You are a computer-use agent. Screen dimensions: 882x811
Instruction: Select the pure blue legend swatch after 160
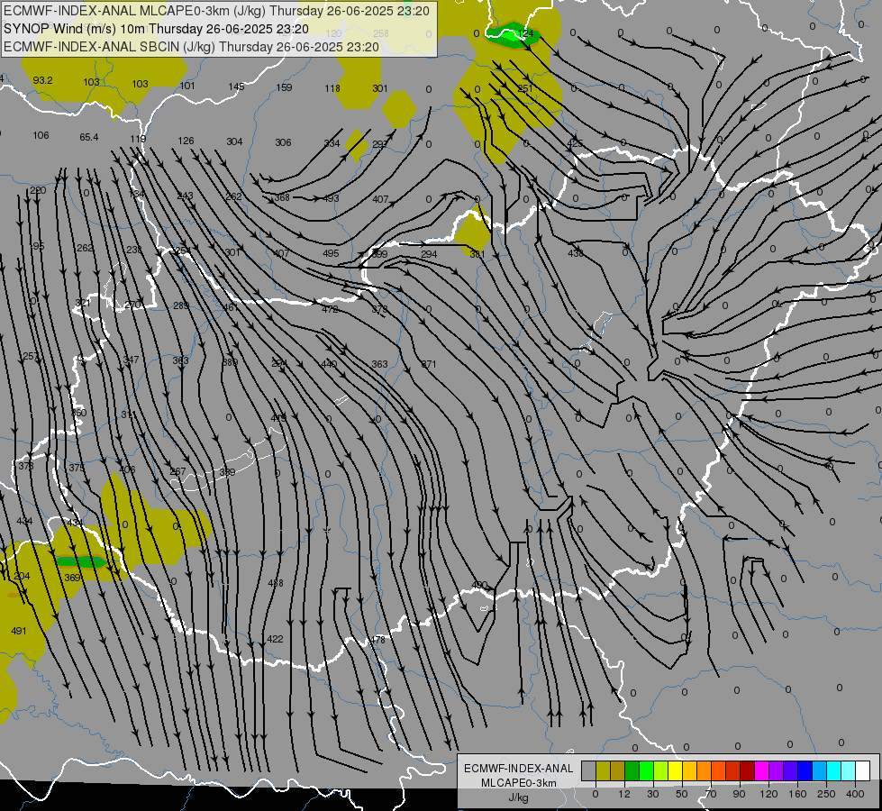coord(805,770)
